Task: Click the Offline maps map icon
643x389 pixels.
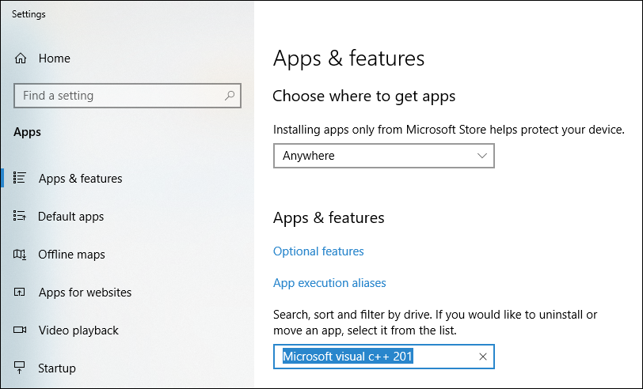Action: click(x=21, y=255)
